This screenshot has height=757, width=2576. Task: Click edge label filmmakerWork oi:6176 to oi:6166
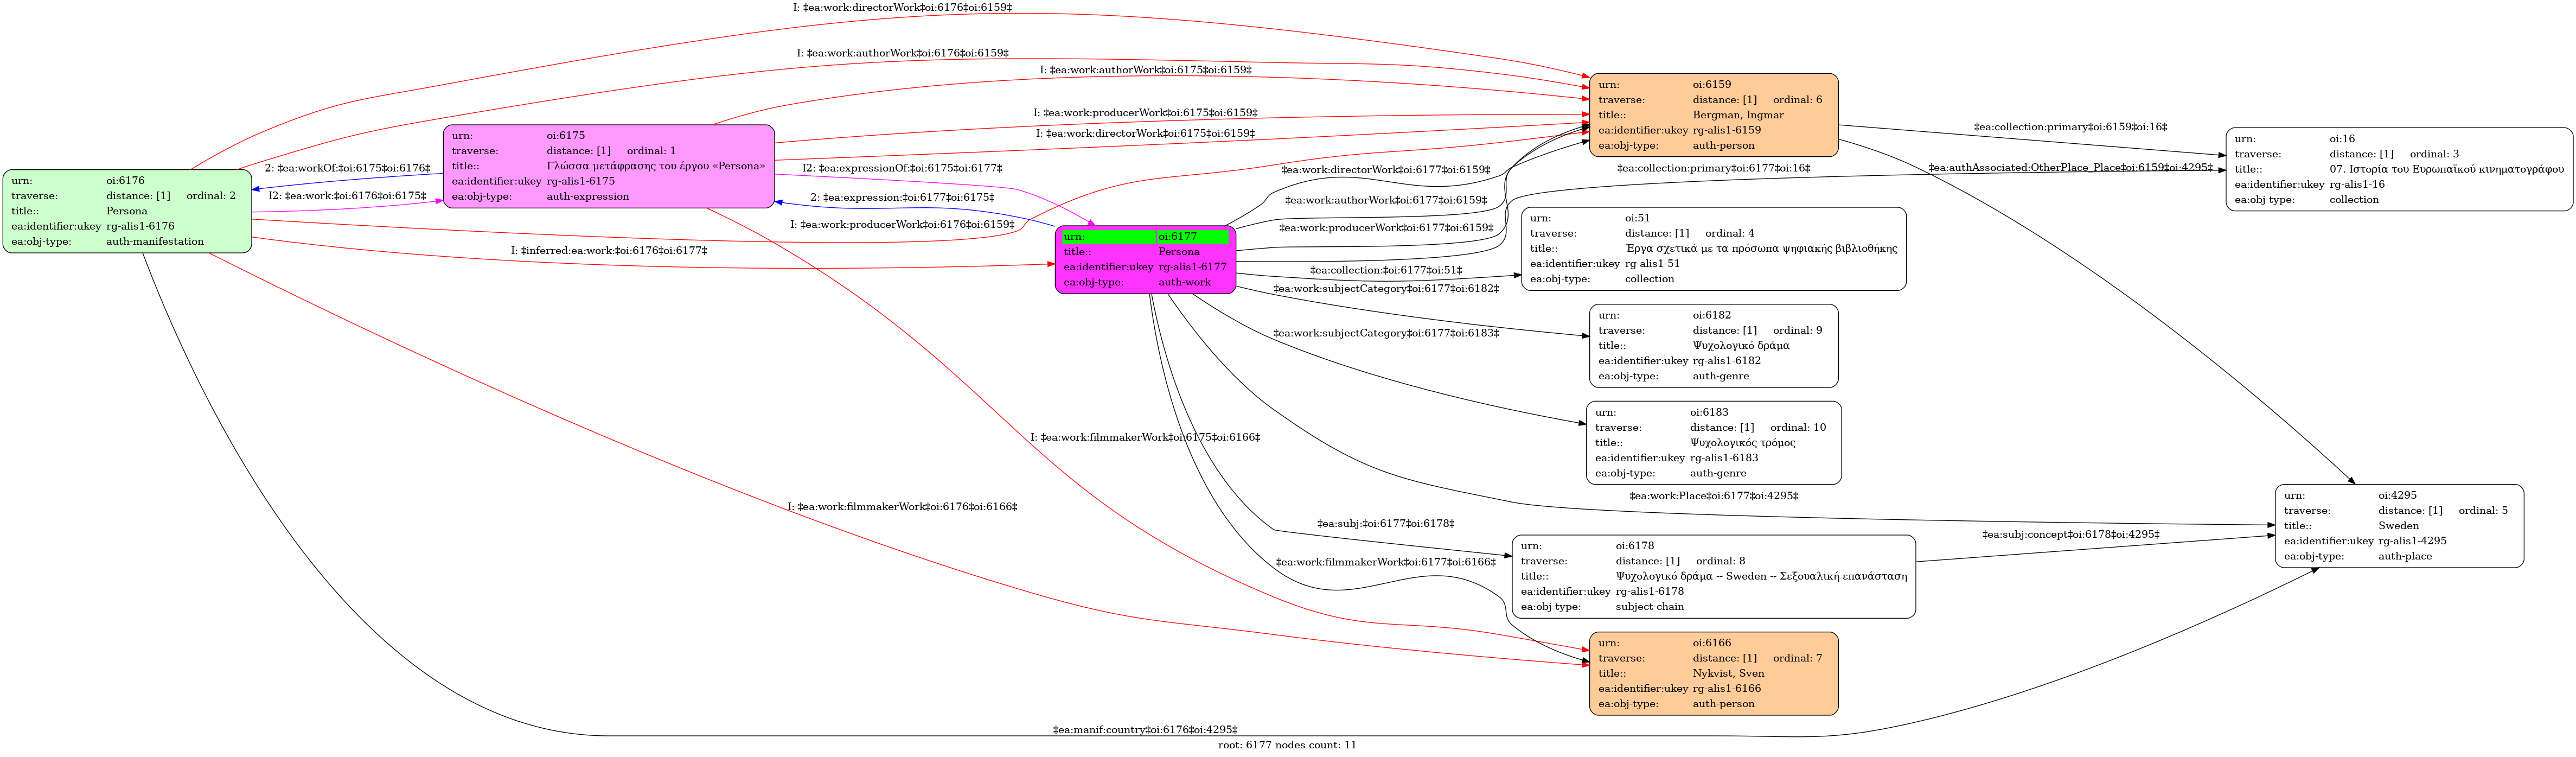coord(902,507)
